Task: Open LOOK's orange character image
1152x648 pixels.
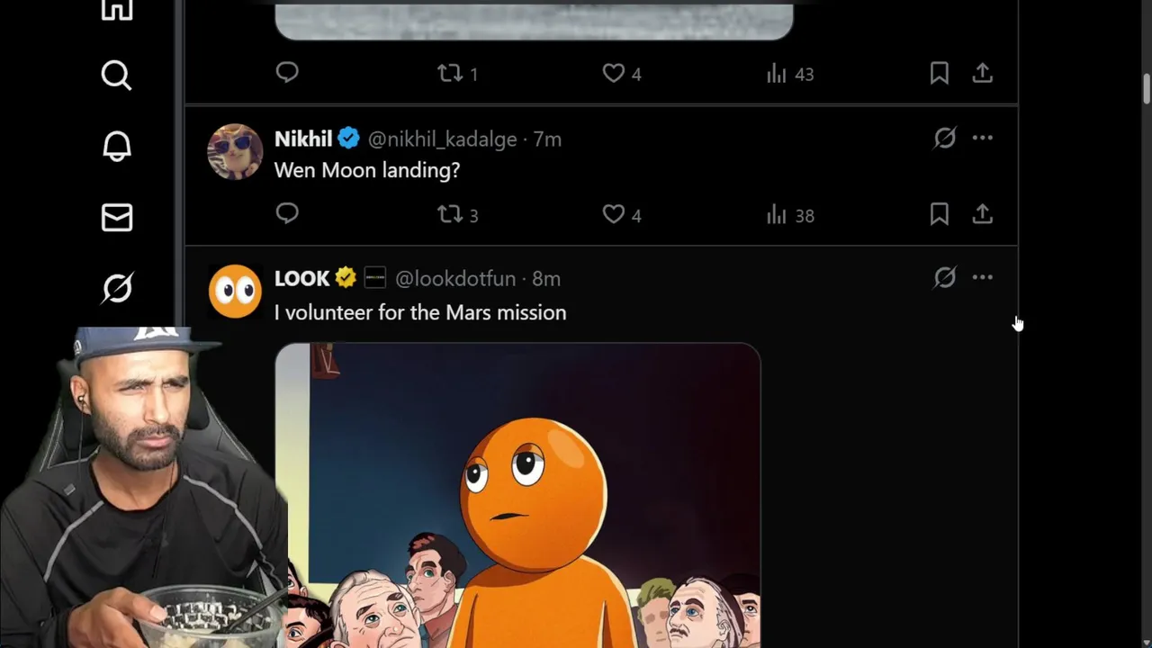Action: click(517, 495)
